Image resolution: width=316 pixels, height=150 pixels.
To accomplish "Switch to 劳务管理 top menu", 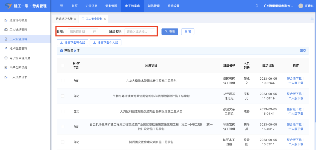I will point(111,6).
